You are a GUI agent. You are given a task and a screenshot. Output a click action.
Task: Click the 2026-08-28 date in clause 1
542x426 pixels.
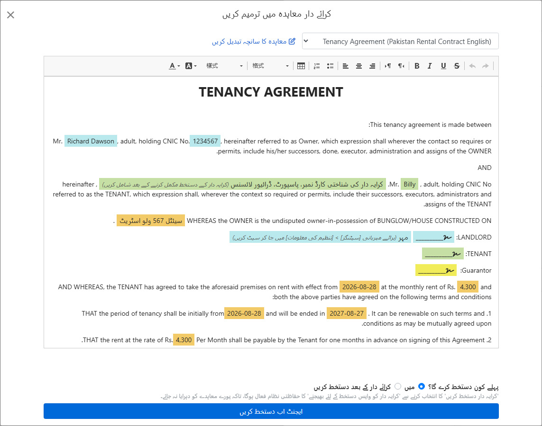[244, 313]
